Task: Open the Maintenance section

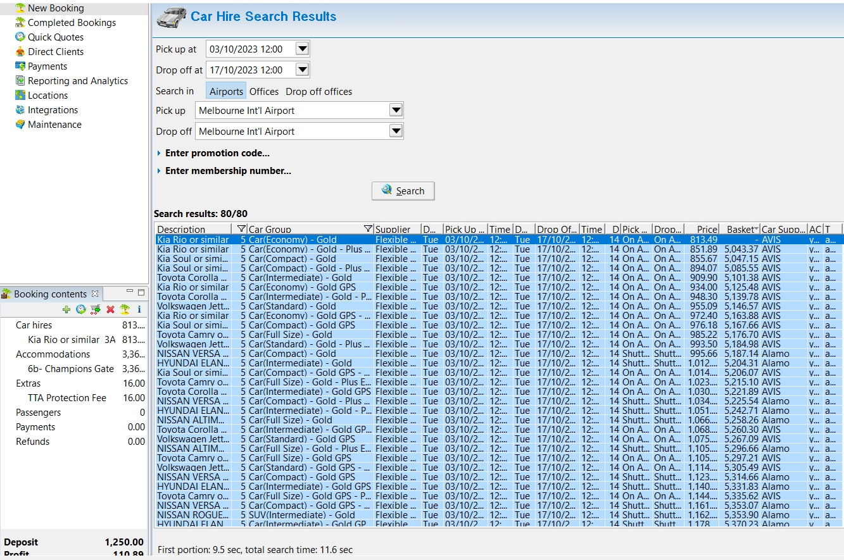Action: 54,125
